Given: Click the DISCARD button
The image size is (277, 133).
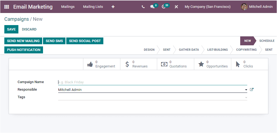Looking at the screenshot, I should (29, 29).
